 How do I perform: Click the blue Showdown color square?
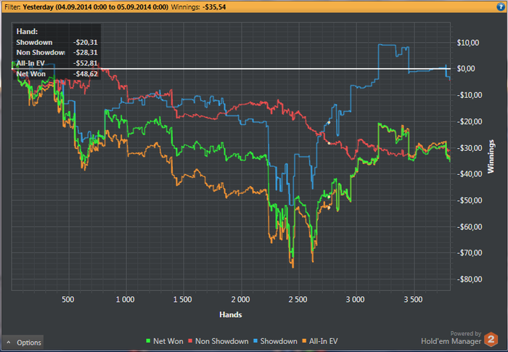pos(255,341)
